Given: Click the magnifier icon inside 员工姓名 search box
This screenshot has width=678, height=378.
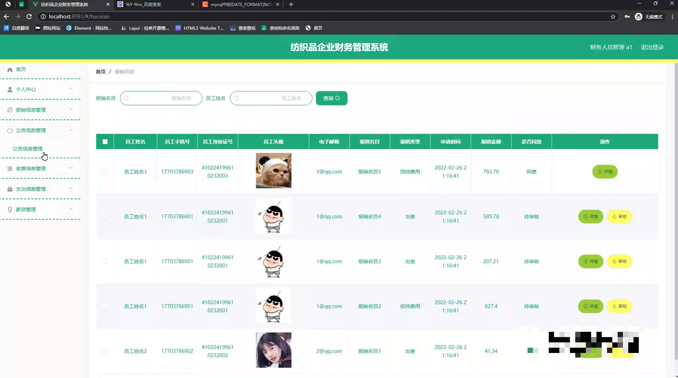Looking at the screenshot, I should point(236,98).
